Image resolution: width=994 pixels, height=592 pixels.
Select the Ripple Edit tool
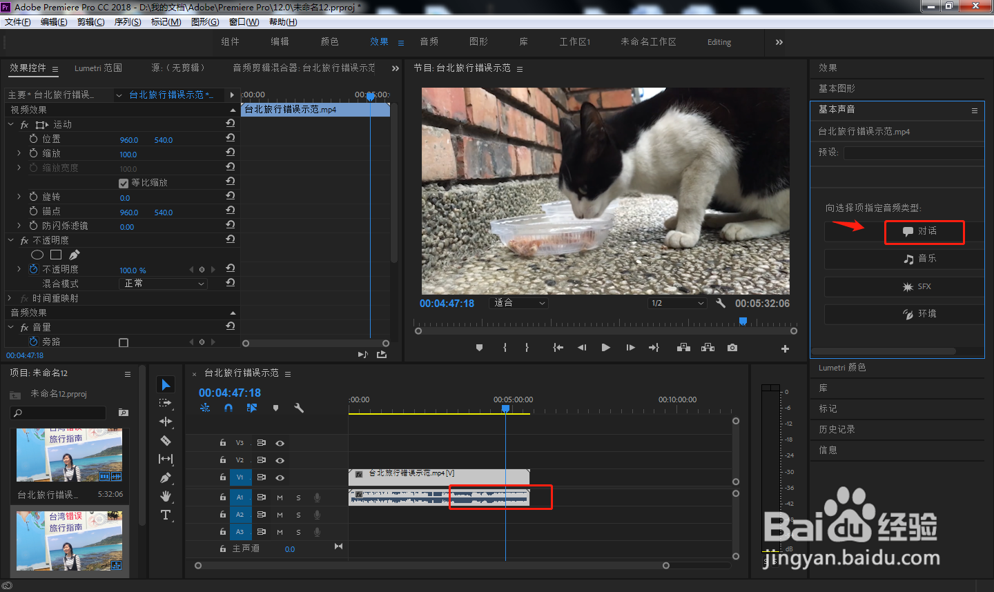[x=166, y=422]
